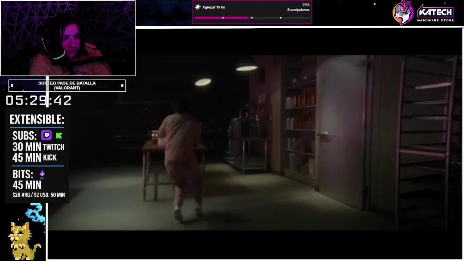This screenshot has width=464, height=261.
Task: Click the Twitch logo icon beside SUBS
Action: pyautogui.click(x=46, y=136)
